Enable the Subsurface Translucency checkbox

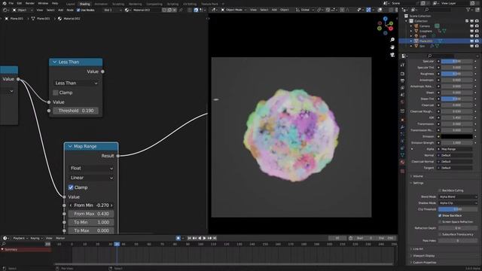pyautogui.click(x=440, y=234)
